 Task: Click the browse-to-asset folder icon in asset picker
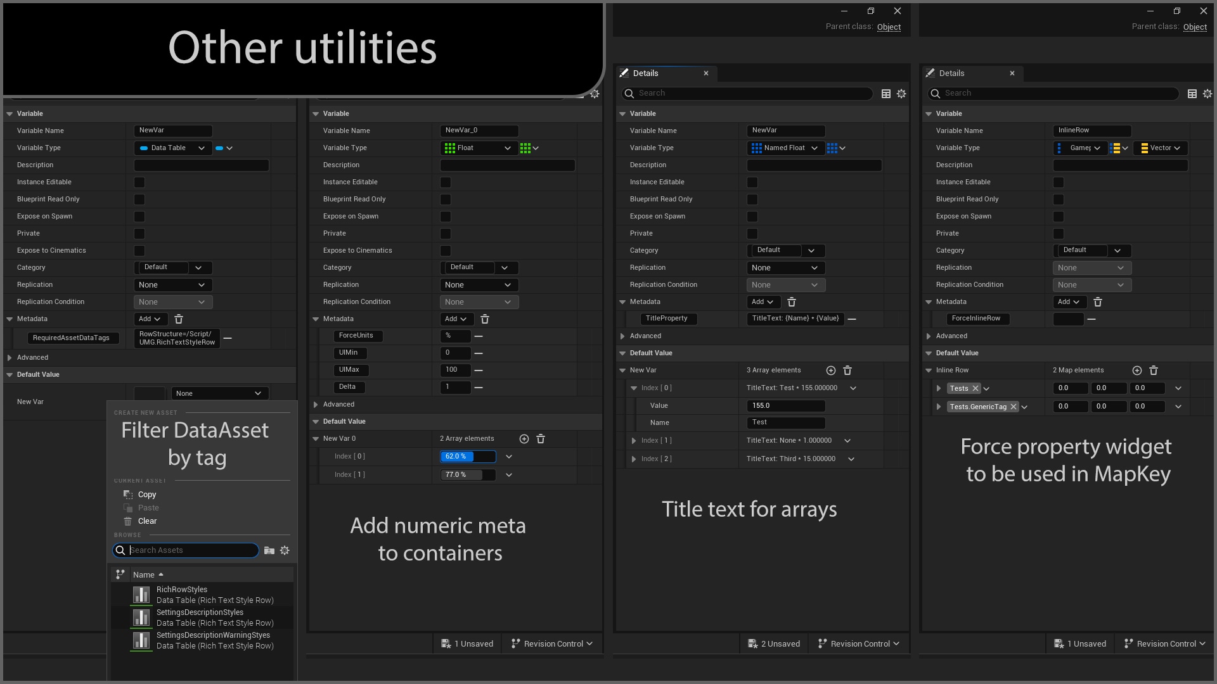pos(269,550)
